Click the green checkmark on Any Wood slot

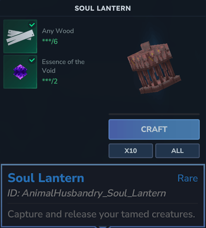(x=32, y=25)
